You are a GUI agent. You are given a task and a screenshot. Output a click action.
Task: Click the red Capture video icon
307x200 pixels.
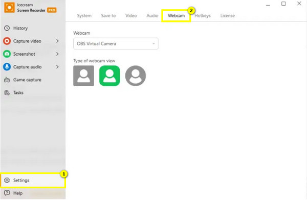pyautogui.click(x=7, y=41)
